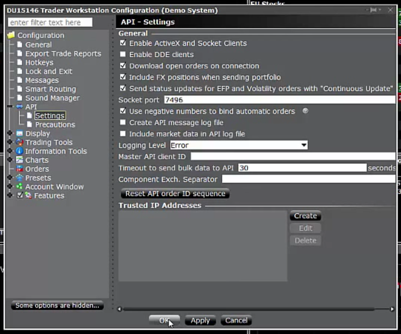
Task: Toggle Enable ActiveX and Socket Clients checkbox
Action: 123,43
